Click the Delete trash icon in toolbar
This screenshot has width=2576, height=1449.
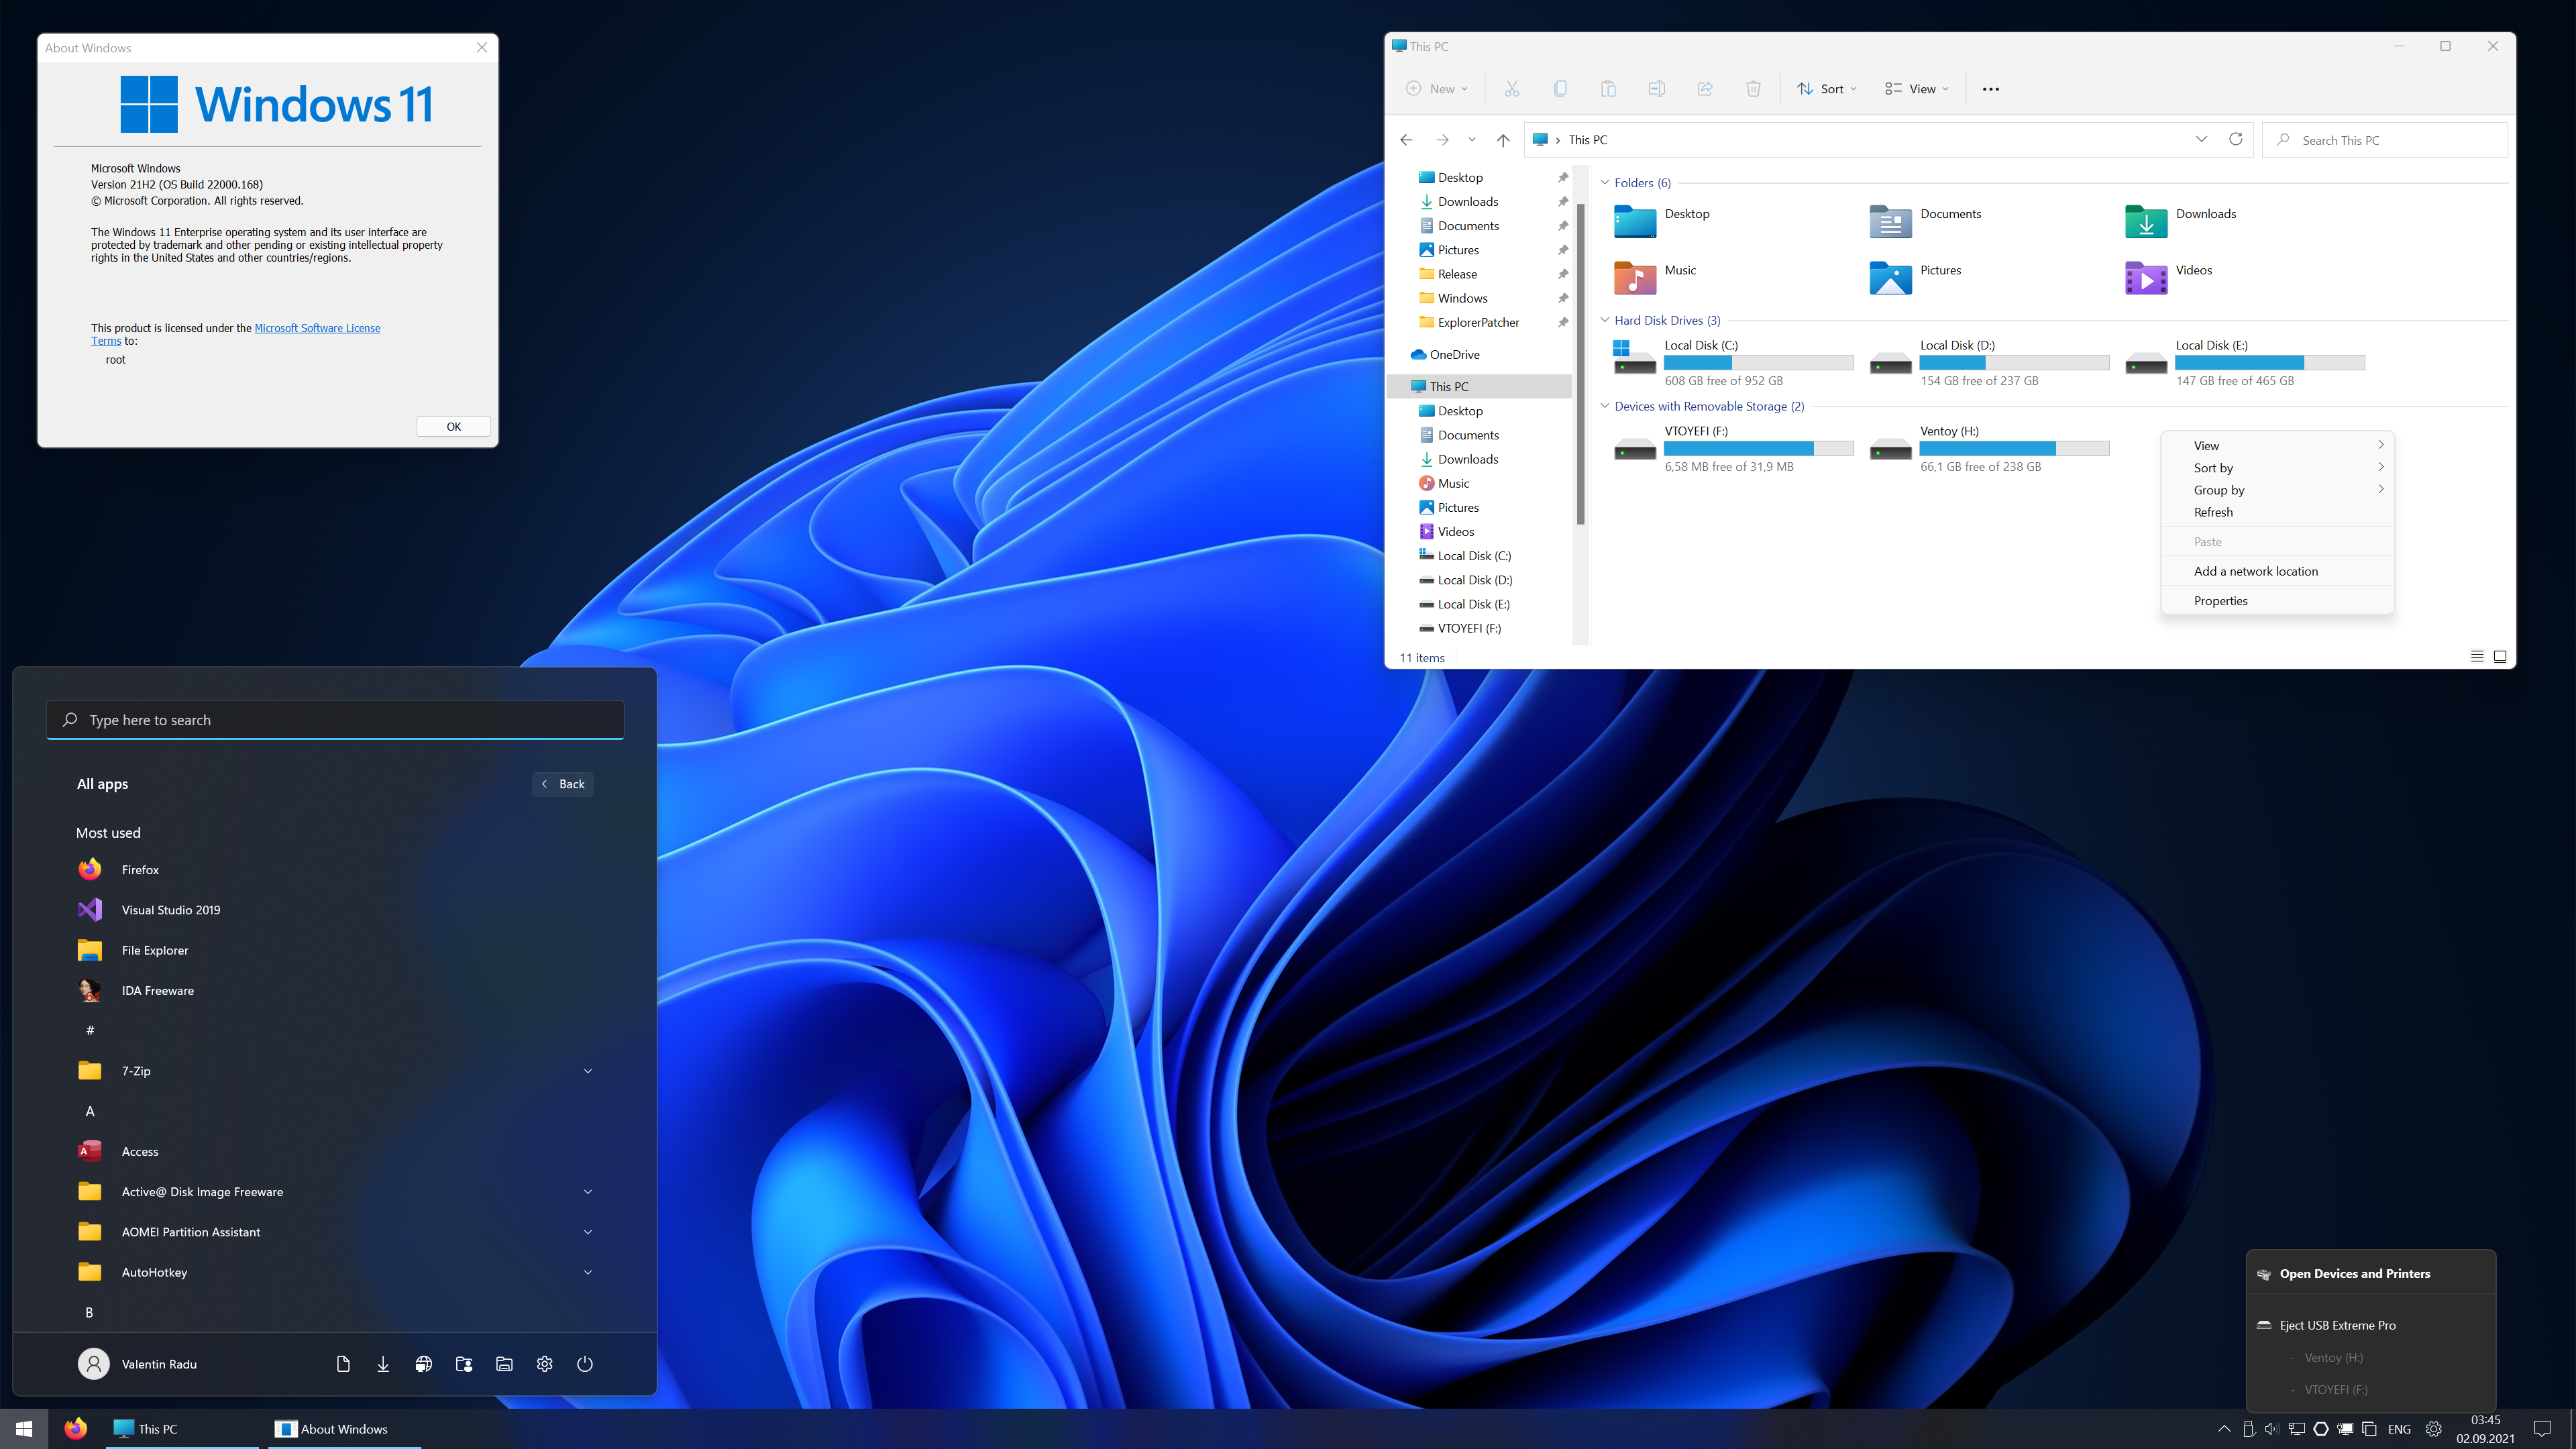click(1753, 89)
